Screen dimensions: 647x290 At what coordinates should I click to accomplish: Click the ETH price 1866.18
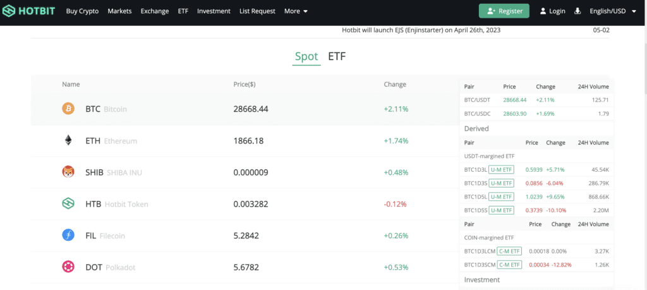(248, 141)
